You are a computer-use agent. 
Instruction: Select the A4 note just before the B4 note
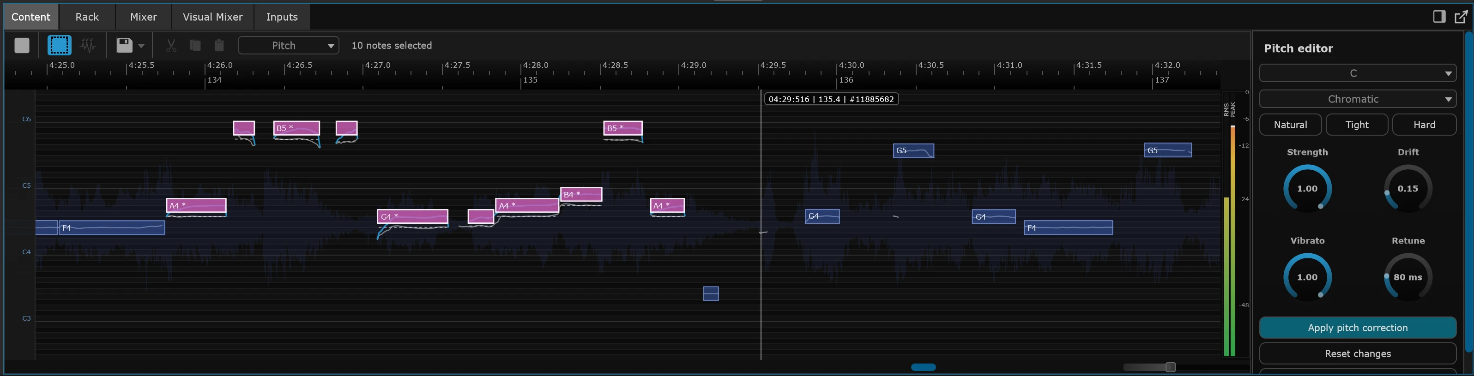coord(527,205)
